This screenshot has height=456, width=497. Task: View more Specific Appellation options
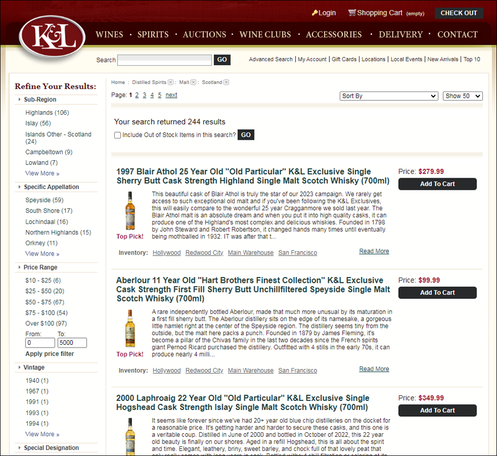42,254
